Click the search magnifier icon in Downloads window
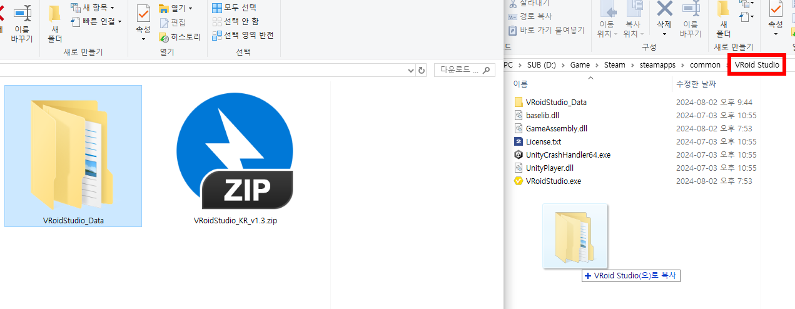Screen dimensions: 795x309 (487, 70)
